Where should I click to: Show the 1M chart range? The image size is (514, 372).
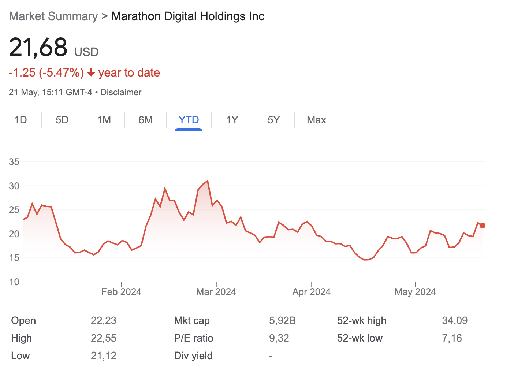tap(104, 120)
